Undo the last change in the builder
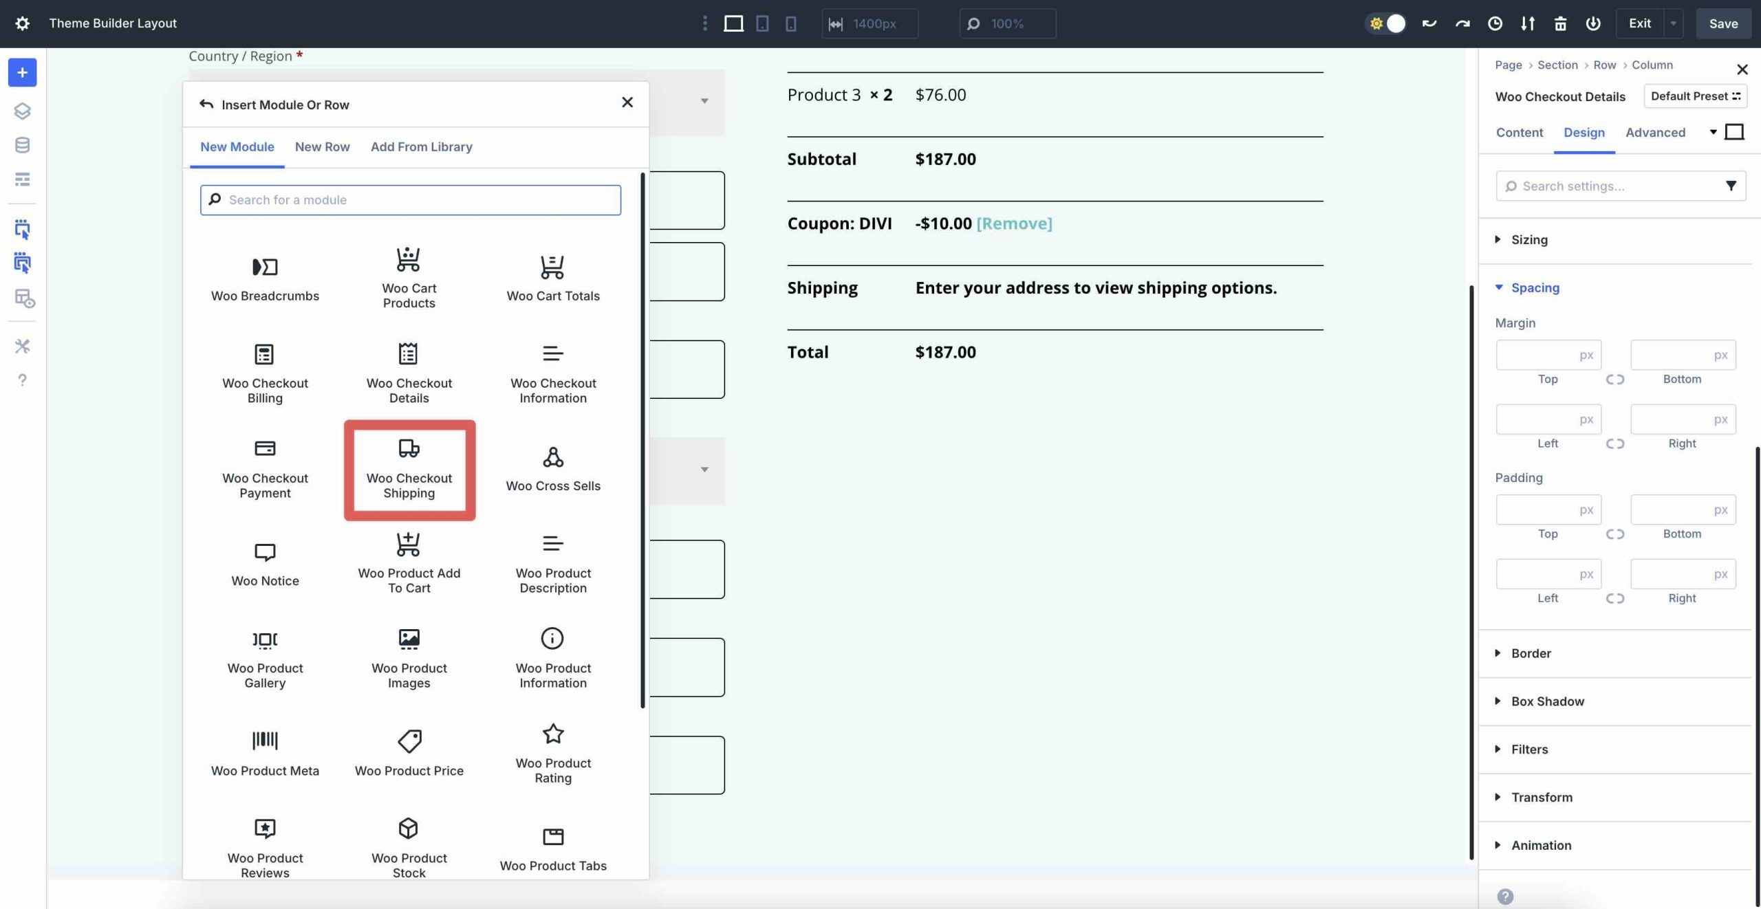The height and width of the screenshot is (909, 1761). (x=1428, y=23)
